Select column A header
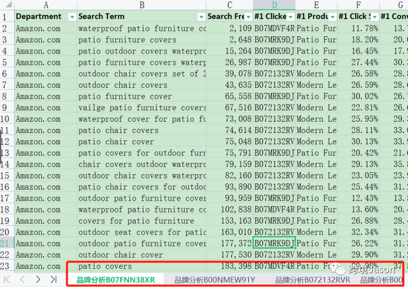This screenshot has height=287, width=408. (x=46, y=5)
